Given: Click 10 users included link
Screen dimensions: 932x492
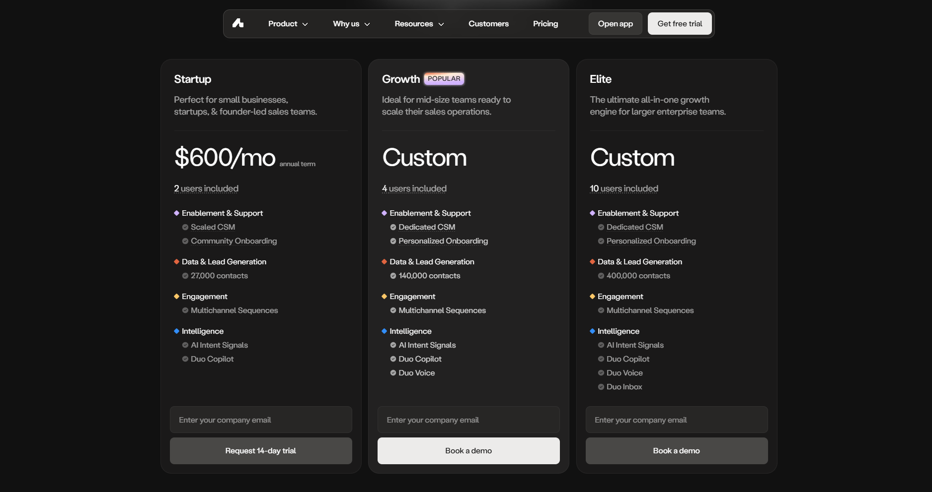Looking at the screenshot, I should [x=624, y=188].
